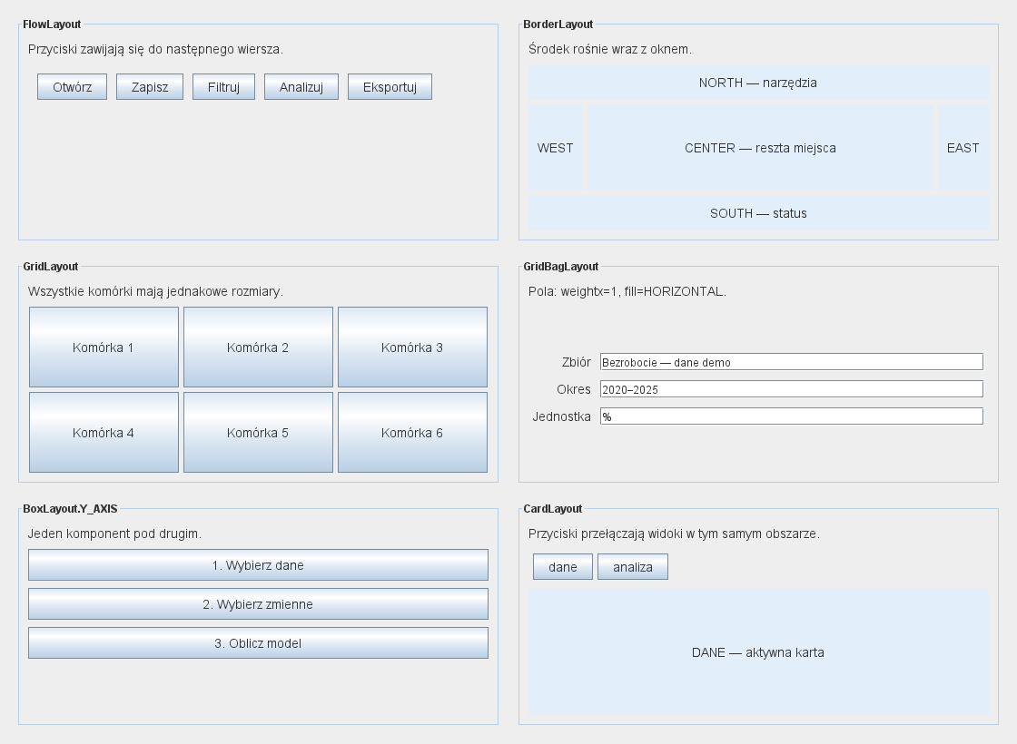Image resolution: width=1017 pixels, height=744 pixels.
Task: Focus the Zbiór text field
Action: 792,362
